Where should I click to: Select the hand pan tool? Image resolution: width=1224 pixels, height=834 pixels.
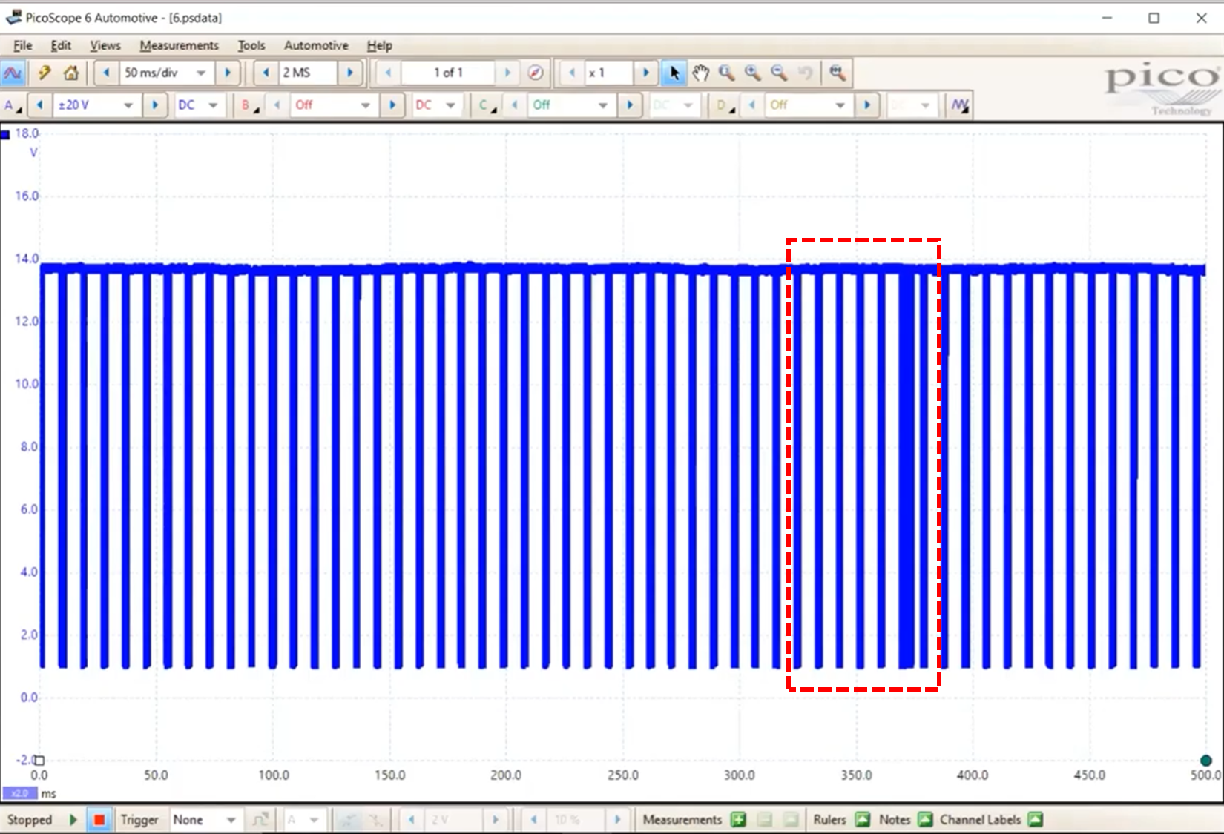pos(700,73)
